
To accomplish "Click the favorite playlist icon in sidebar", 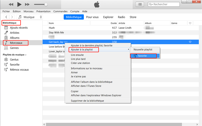I will tap(6, 65).
